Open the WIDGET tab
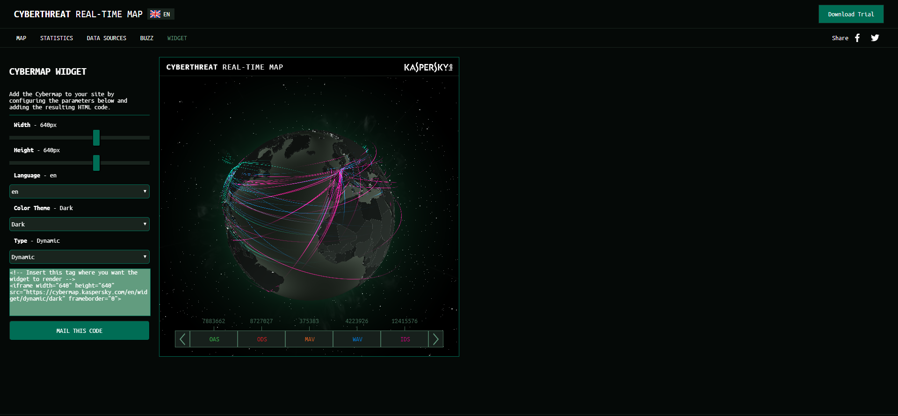 [x=177, y=38]
